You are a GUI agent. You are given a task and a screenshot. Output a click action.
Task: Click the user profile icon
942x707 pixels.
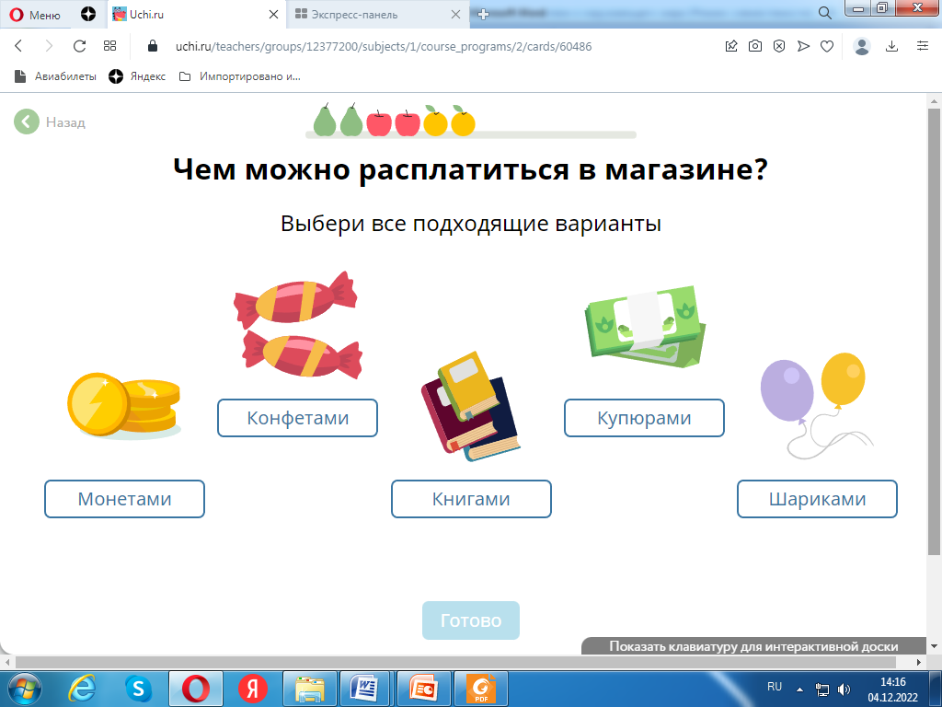(862, 46)
